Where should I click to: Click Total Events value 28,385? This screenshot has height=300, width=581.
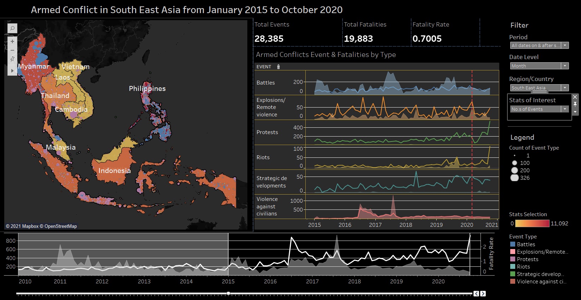point(269,39)
